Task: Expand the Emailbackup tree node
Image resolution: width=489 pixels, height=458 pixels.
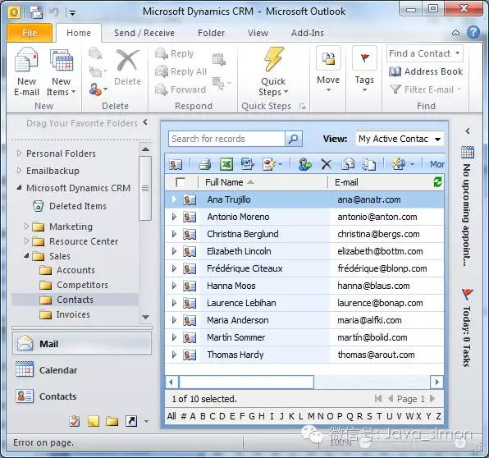Action: click(19, 171)
